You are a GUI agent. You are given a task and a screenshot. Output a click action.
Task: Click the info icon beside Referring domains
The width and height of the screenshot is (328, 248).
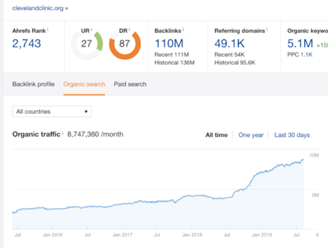(267, 30)
